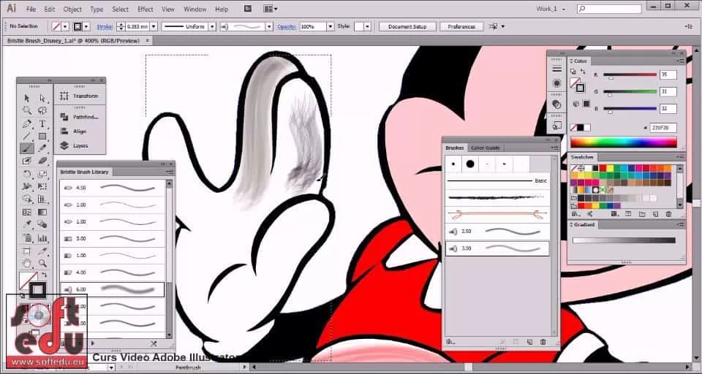The height and width of the screenshot is (374, 702).
Task: Select the Bristle Brush_Disney_1.ai document tab
Action: 74,40
